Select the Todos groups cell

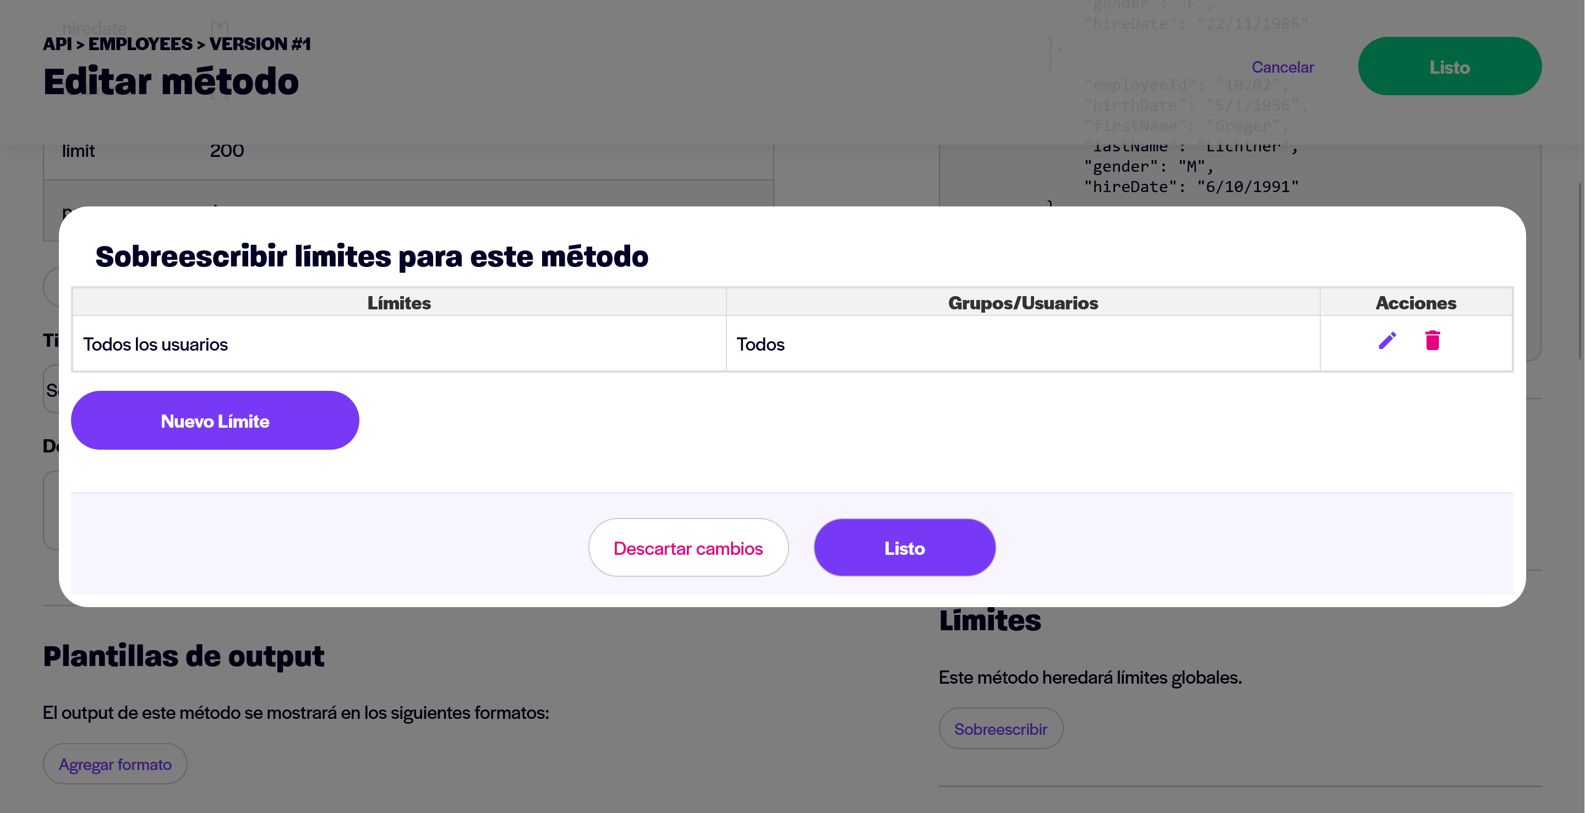1023,343
